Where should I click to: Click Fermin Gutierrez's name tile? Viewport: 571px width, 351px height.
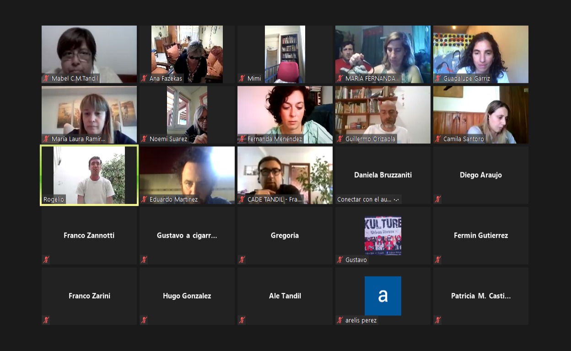(x=481, y=235)
